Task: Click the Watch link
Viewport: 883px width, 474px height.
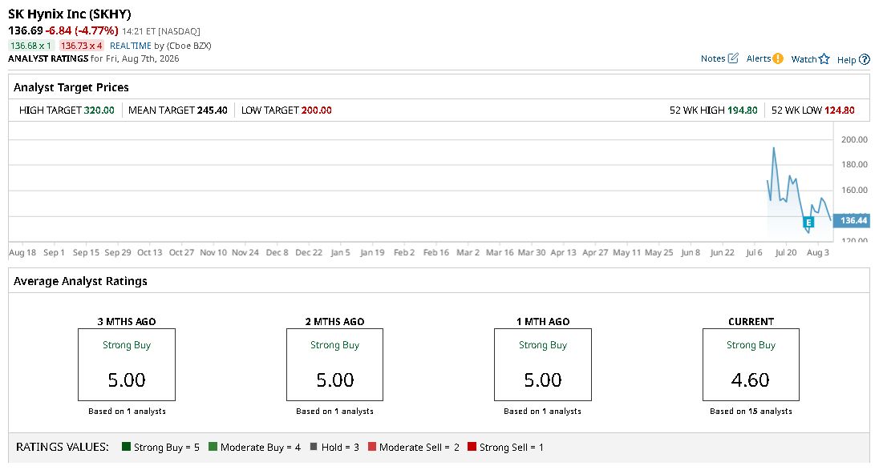Action: pyautogui.click(x=804, y=59)
